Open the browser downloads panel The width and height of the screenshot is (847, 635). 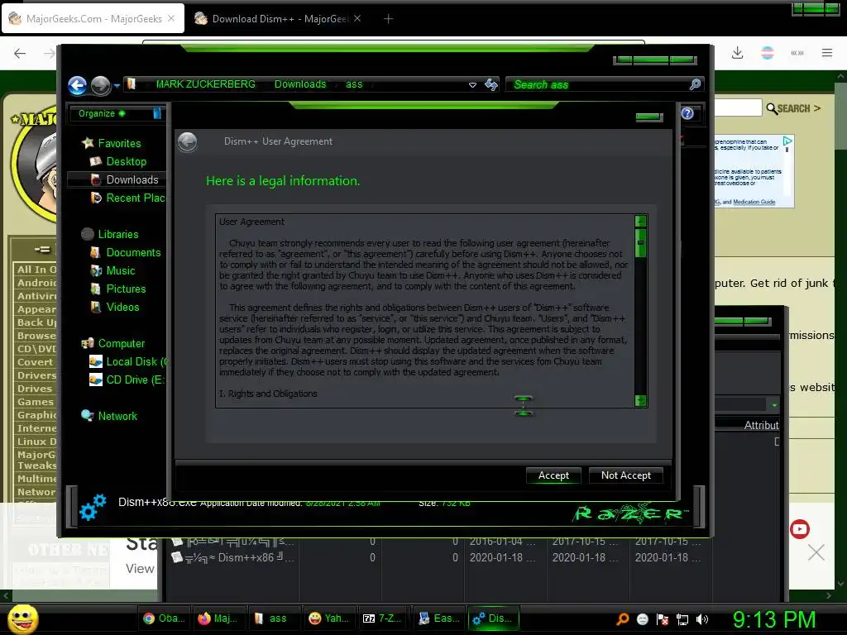click(737, 53)
